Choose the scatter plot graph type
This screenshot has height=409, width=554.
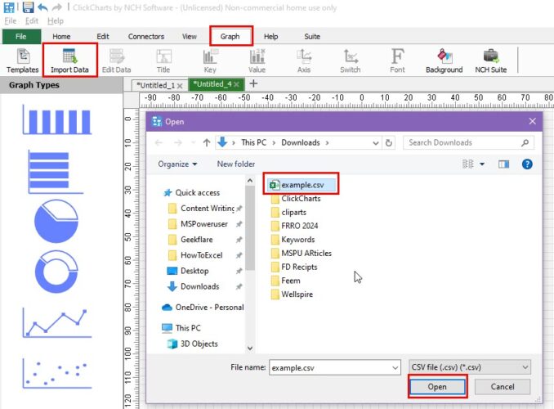click(56, 374)
